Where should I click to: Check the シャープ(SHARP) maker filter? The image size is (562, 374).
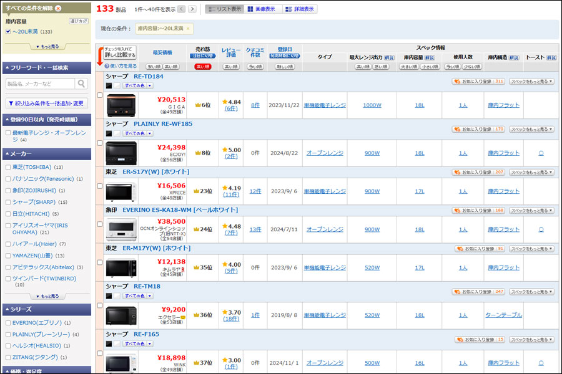[8, 202]
